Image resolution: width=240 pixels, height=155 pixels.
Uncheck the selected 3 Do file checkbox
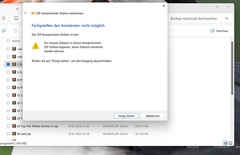click(8, 64)
